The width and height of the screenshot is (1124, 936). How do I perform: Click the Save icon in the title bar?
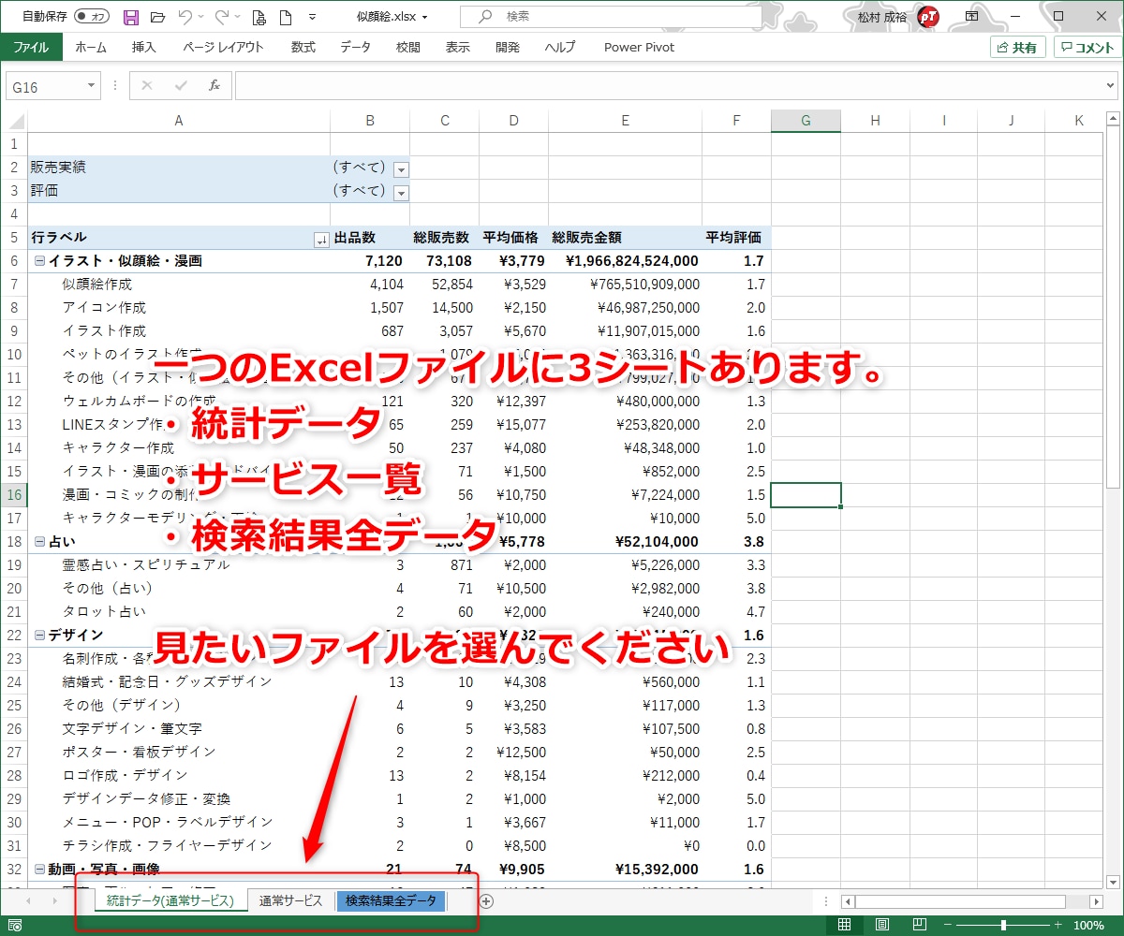(x=131, y=17)
